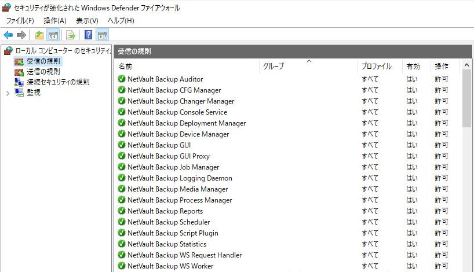
Task: Click the scrollbar track below the thumb
Action: 466,199
